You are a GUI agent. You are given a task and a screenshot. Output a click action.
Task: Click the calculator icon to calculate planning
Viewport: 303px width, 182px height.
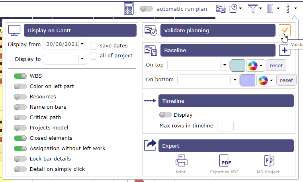click(x=129, y=9)
